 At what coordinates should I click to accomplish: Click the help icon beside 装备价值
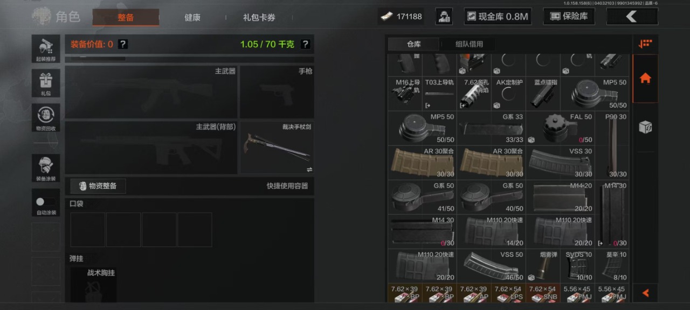pyautogui.click(x=123, y=44)
